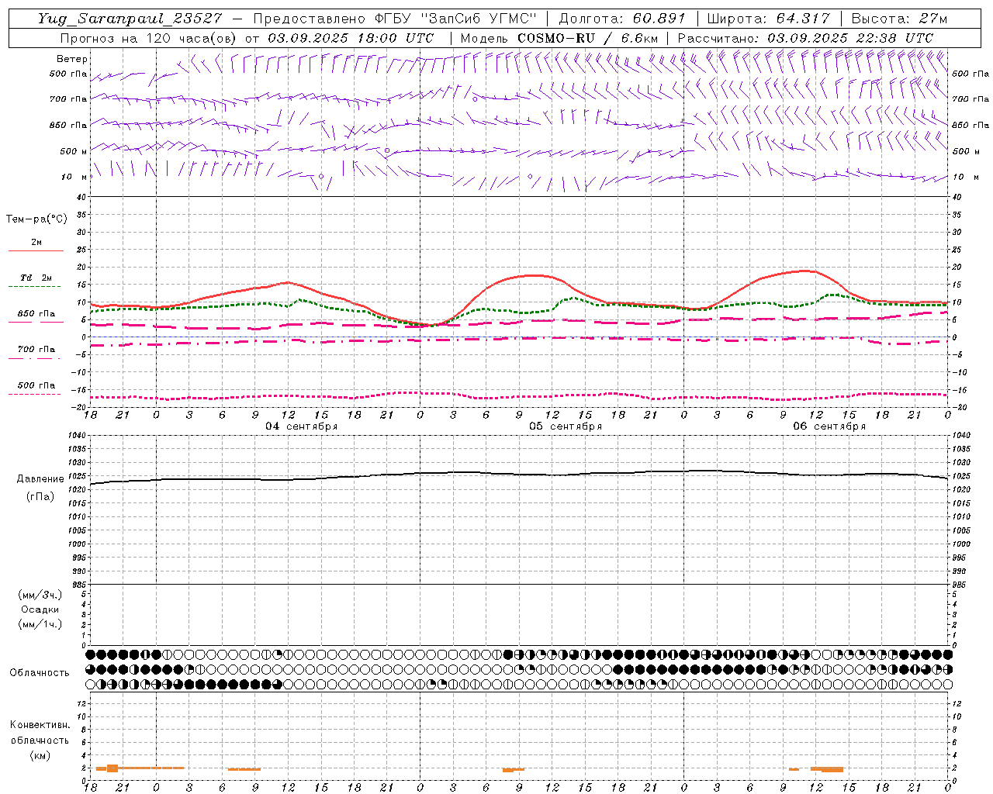Click the 850 гПа entry in temperature legend
The height and width of the screenshot is (794, 993).
click(x=36, y=314)
